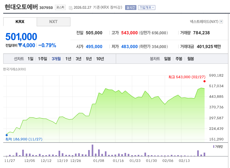Select the 1주일 line chart period
The width and height of the screenshot is (230, 168).
pos(42,59)
